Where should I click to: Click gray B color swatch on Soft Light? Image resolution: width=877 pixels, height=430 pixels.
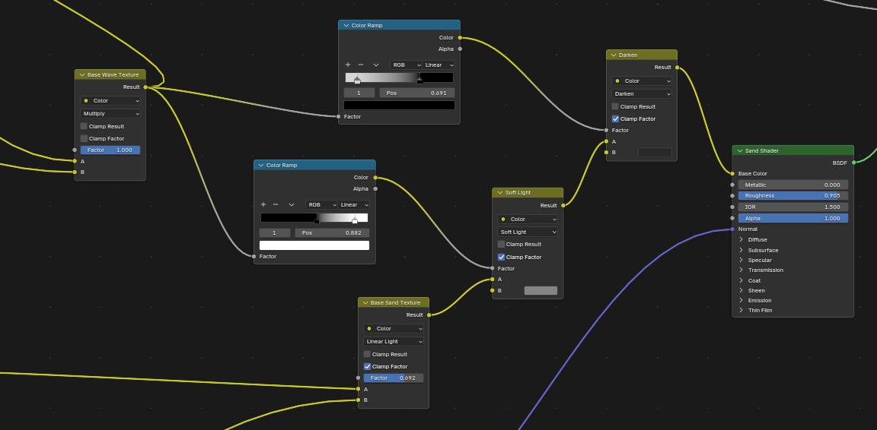tap(541, 291)
